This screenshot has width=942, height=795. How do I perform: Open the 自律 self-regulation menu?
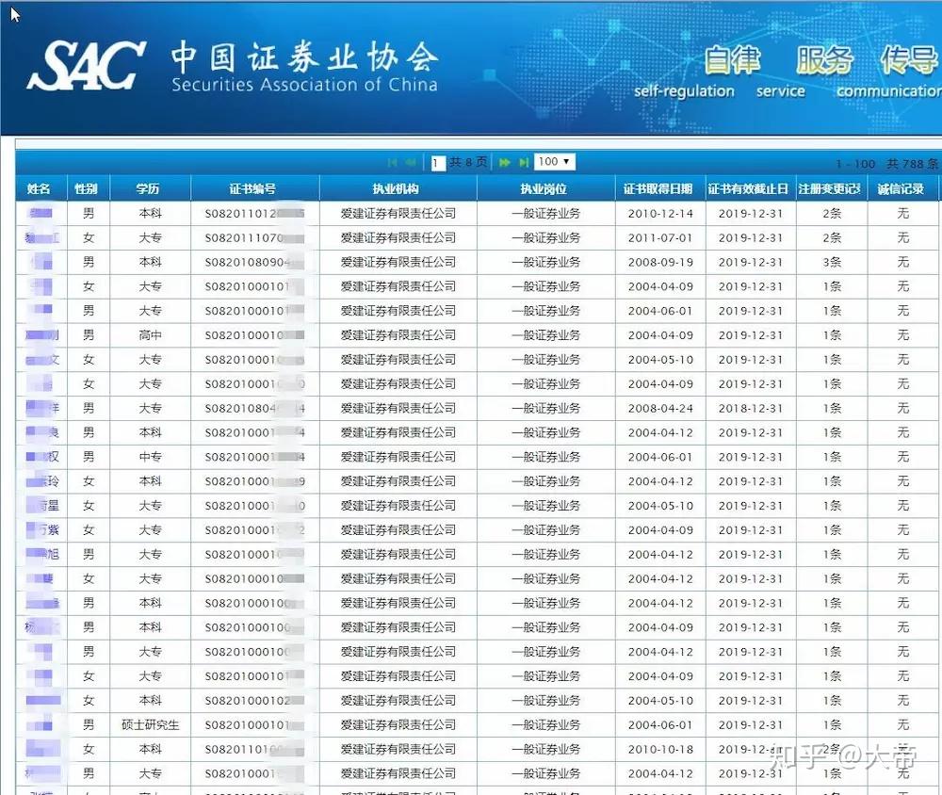732,60
